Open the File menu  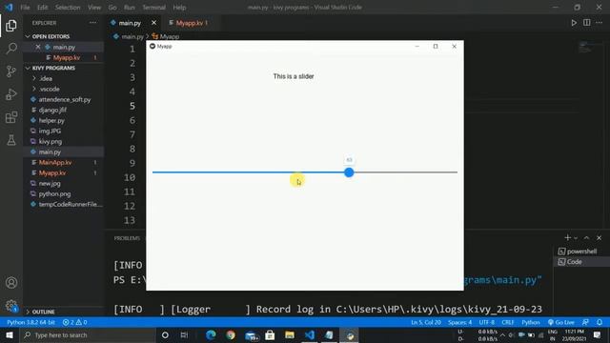(x=25, y=8)
